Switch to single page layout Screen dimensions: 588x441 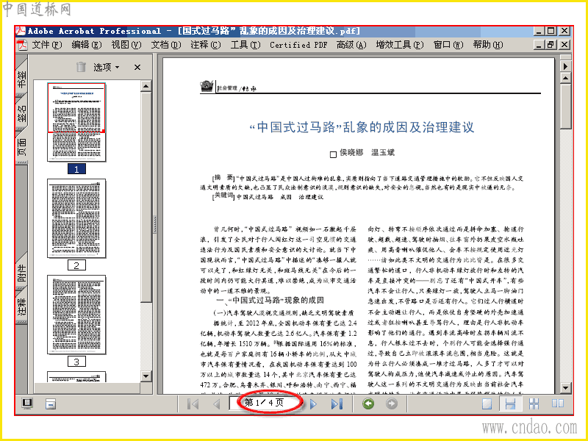pyautogui.click(x=487, y=404)
